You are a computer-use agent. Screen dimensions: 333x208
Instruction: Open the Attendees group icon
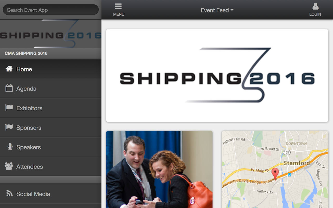click(x=9, y=166)
